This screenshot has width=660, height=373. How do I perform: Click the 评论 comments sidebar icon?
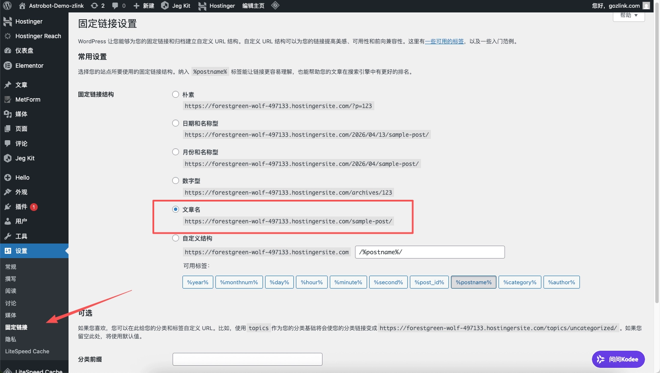pyautogui.click(x=8, y=144)
